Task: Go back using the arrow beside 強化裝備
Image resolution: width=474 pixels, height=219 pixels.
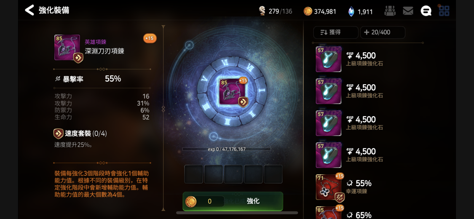Action: [29, 10]
